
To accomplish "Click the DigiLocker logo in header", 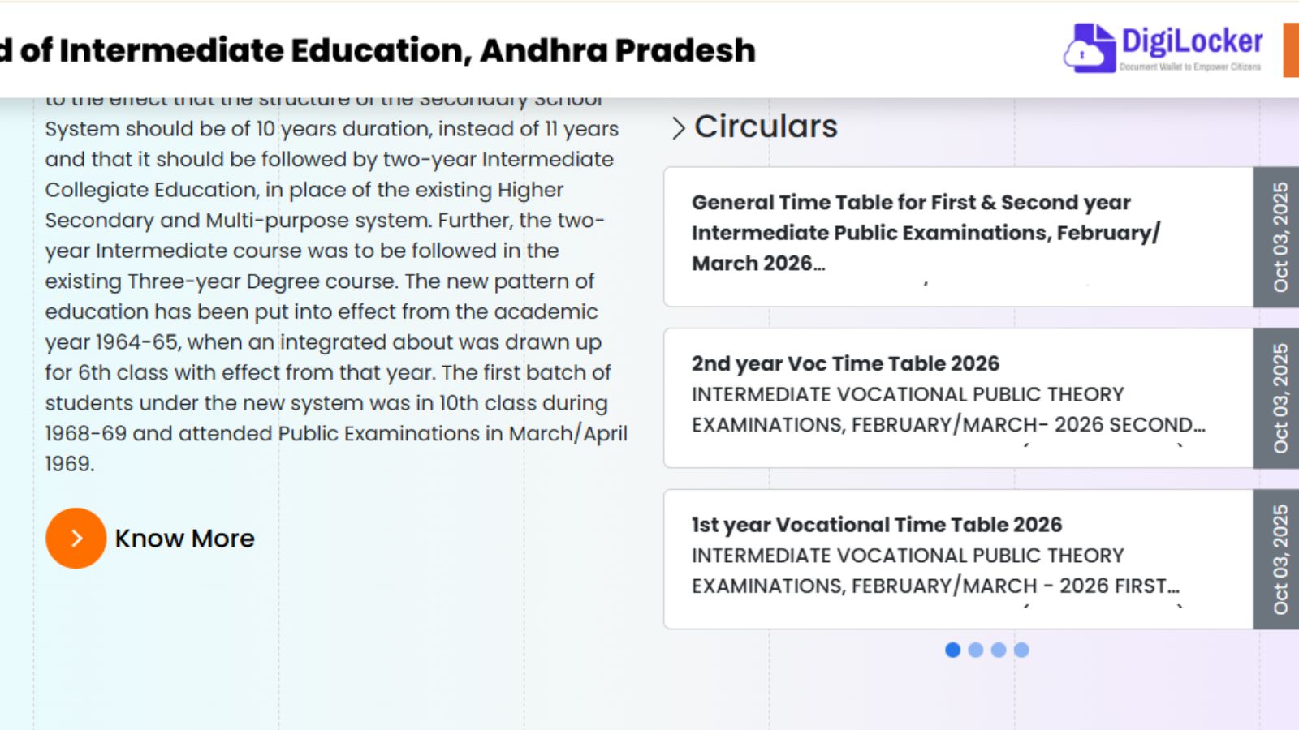I will click(x=1163, y=49).
